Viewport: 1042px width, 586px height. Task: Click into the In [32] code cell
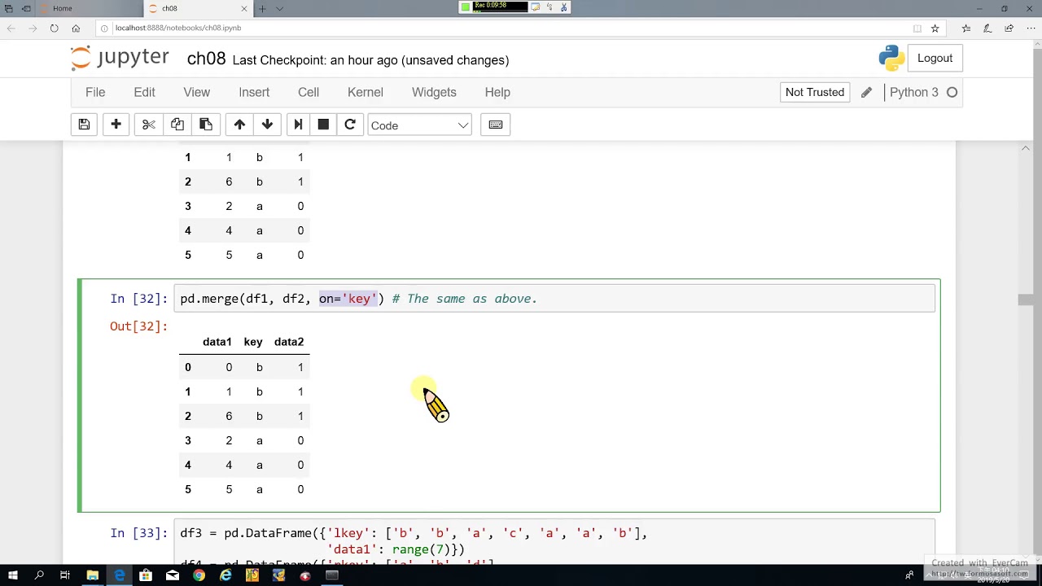point(554,299)
